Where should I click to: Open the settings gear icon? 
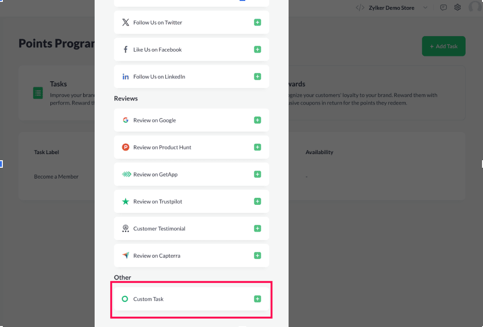point(458,8)
